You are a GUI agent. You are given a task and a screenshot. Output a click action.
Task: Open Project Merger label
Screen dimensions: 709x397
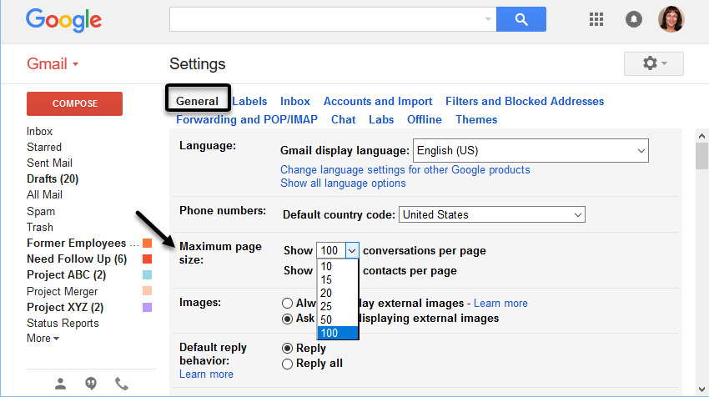click(62, 291)
